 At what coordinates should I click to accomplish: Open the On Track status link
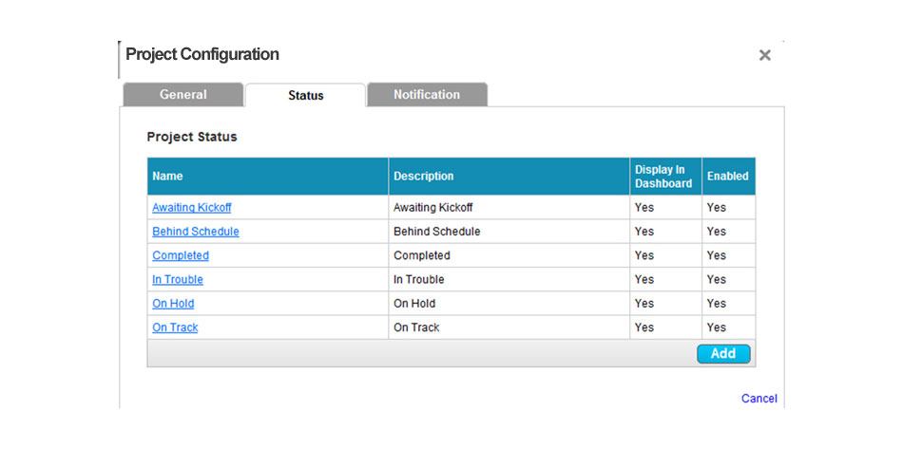pyautogui.click(x=175, y=327)
